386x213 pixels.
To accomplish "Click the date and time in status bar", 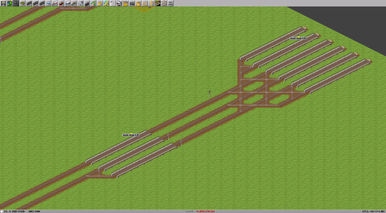I will [15, 211].
